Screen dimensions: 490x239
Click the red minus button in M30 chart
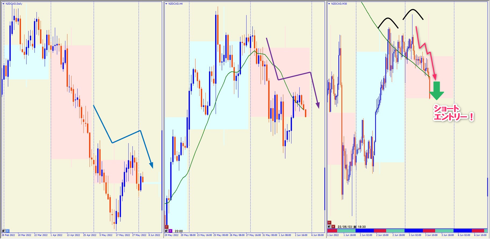point(329,223)
